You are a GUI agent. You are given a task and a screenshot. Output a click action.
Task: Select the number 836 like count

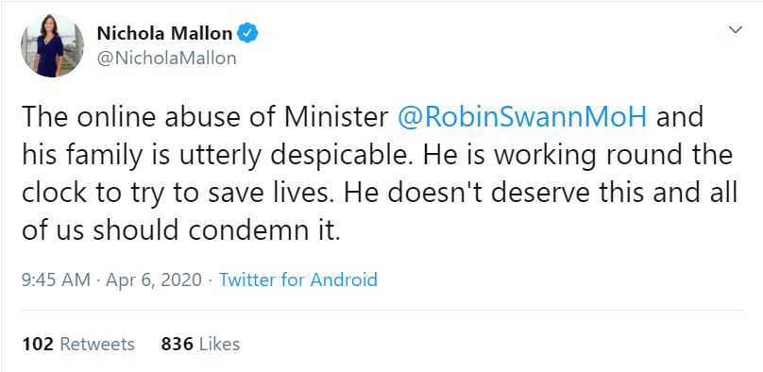(178, 344)
